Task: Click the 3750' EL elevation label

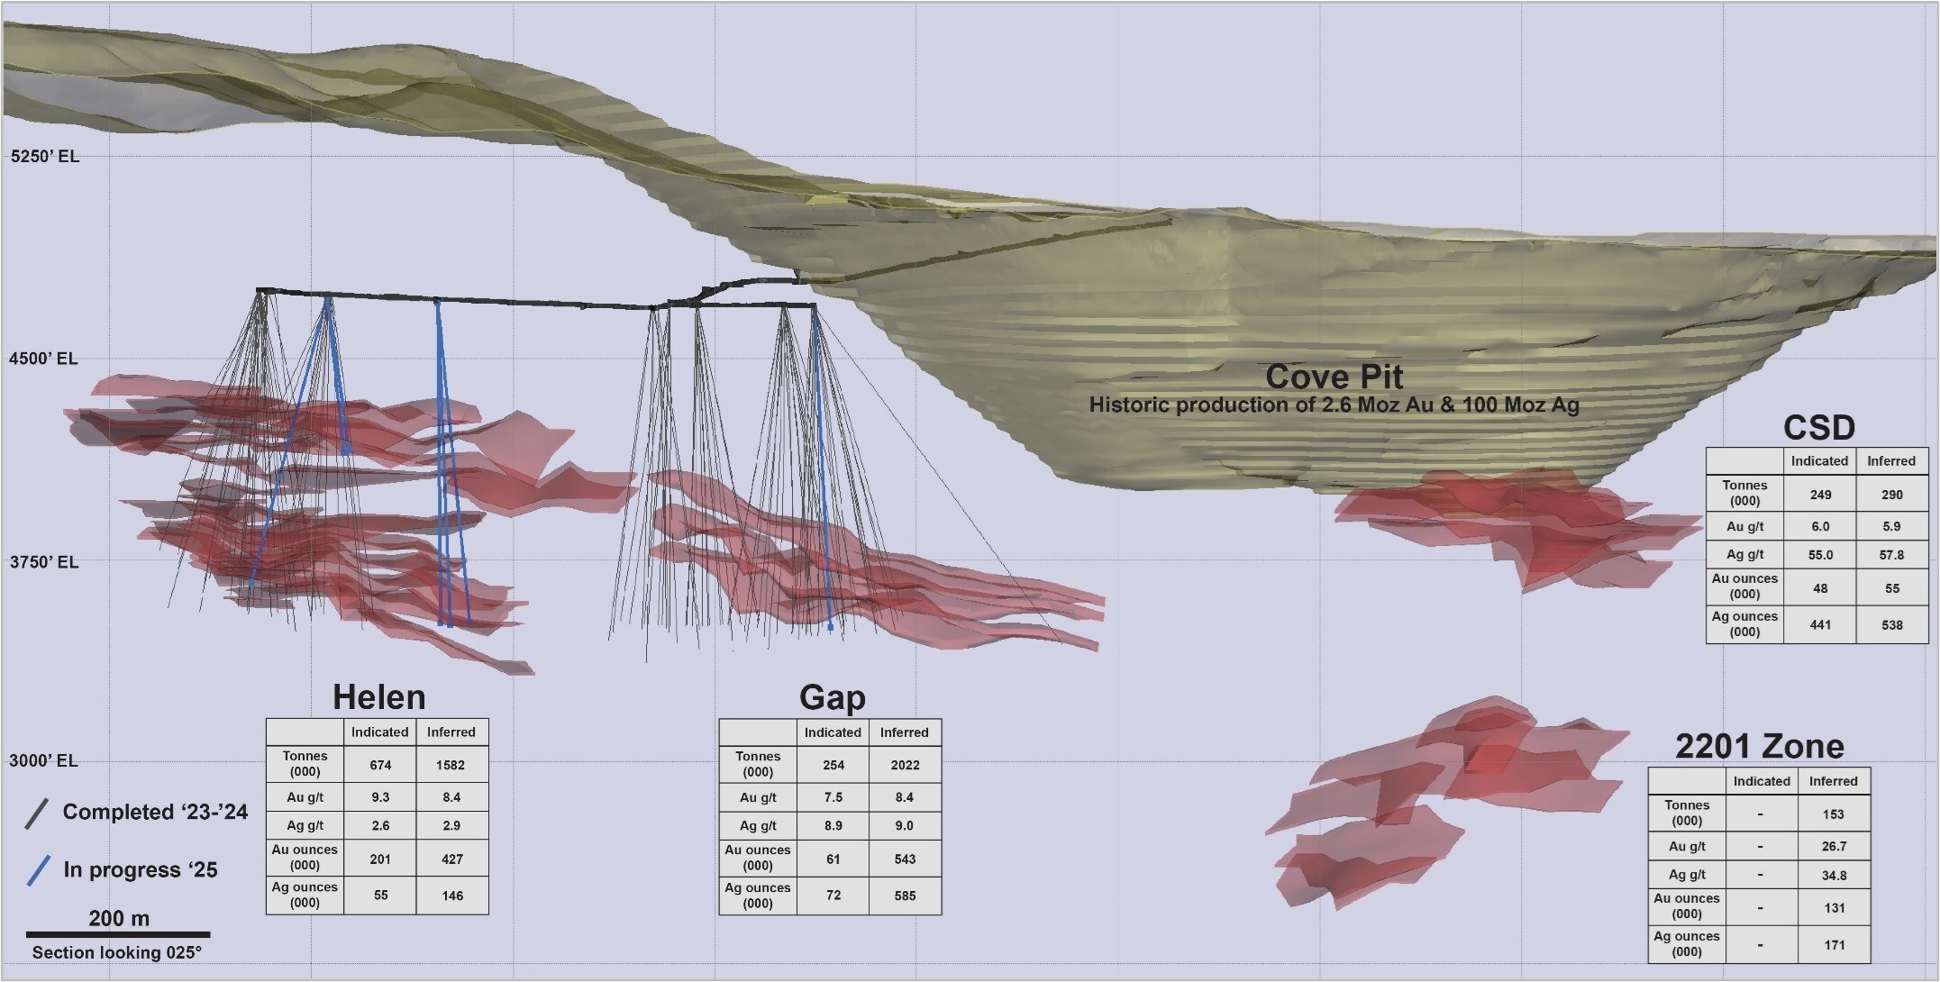Action: pyautogui.click(x=44, y=562)
